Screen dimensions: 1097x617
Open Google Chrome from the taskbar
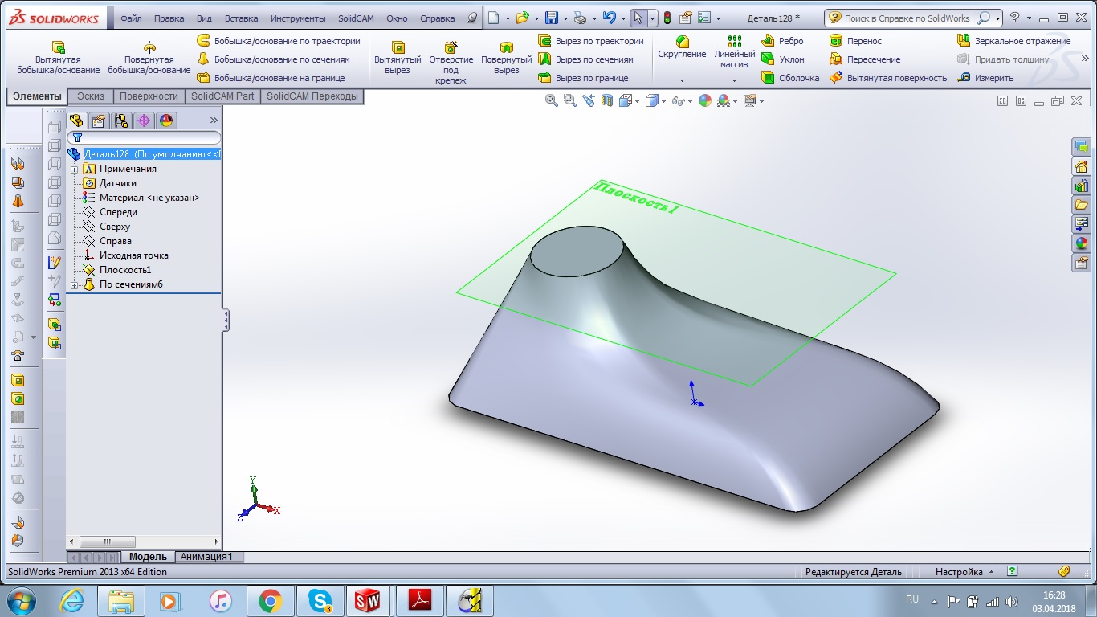point(270,601)
